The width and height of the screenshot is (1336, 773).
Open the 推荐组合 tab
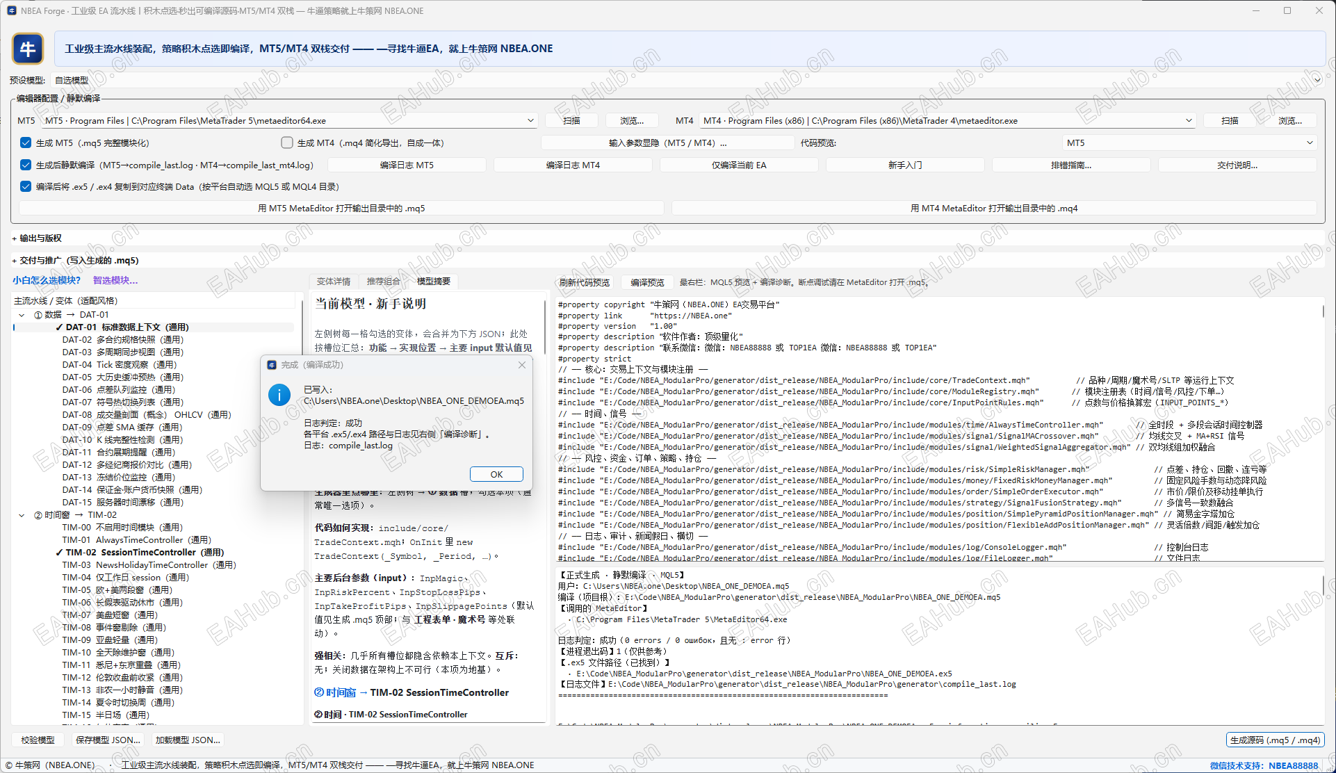point(383,282)
